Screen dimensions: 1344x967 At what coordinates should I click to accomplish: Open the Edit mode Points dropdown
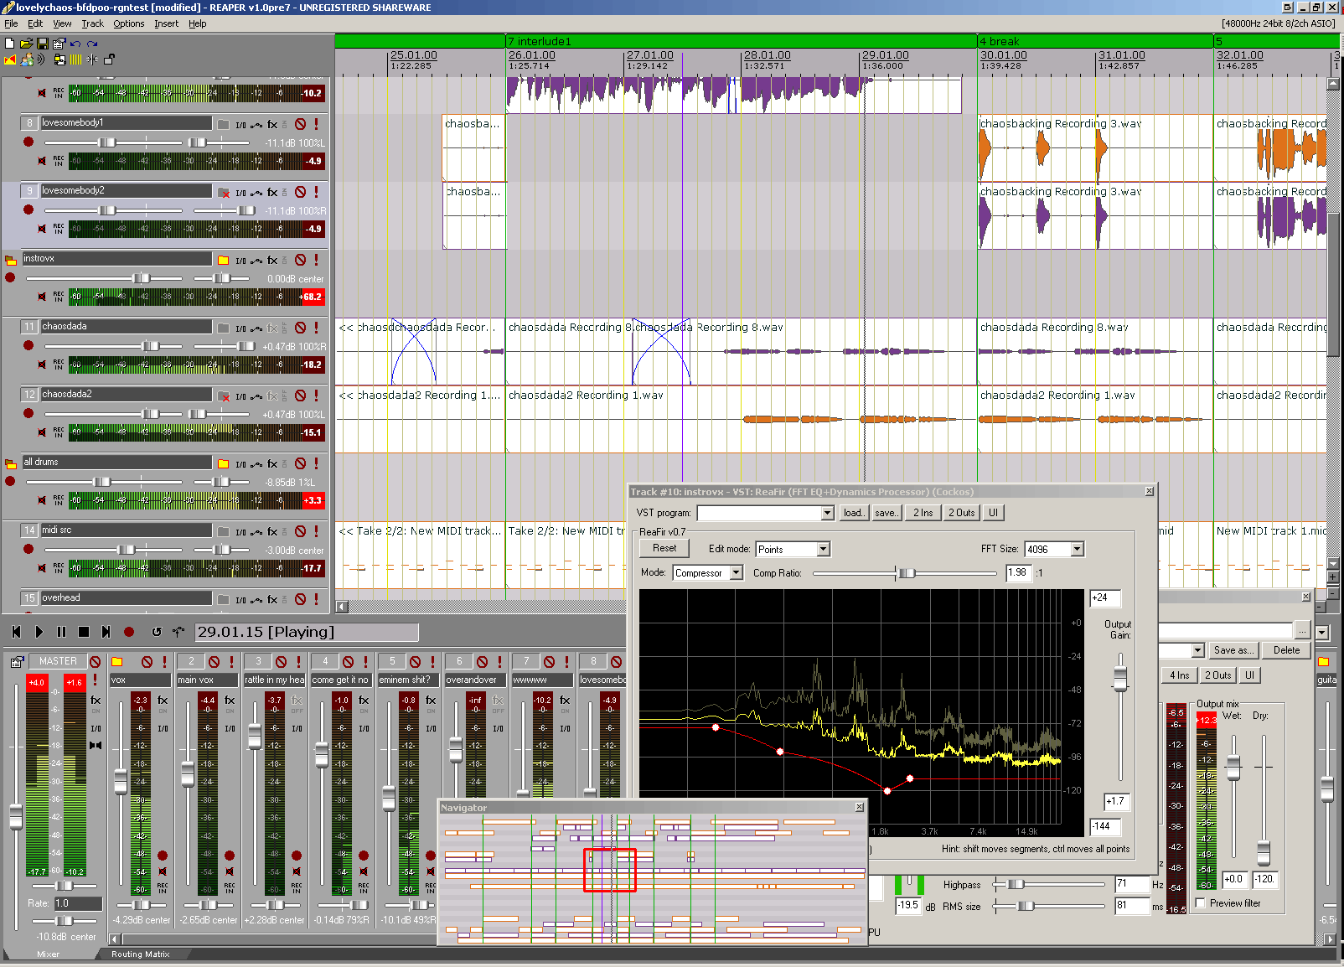[793, 549]
